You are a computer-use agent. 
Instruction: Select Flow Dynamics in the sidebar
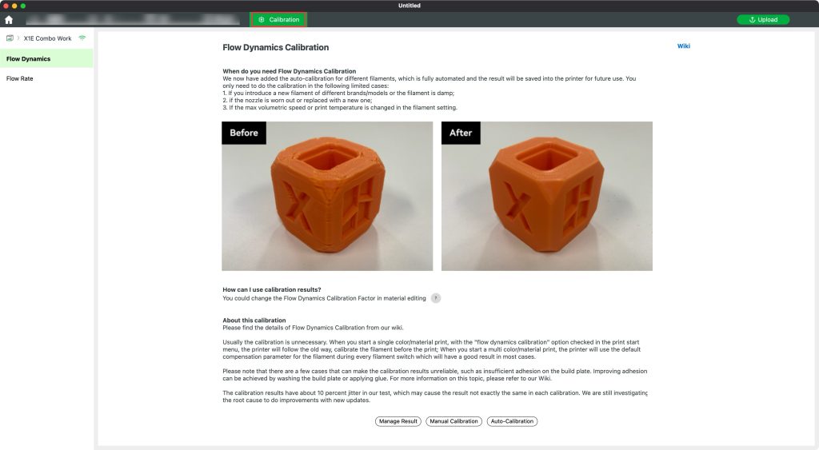(x=46, y=58)
